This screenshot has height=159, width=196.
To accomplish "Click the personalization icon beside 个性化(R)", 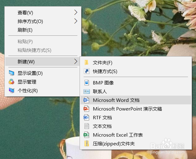I will click(11, 90).
